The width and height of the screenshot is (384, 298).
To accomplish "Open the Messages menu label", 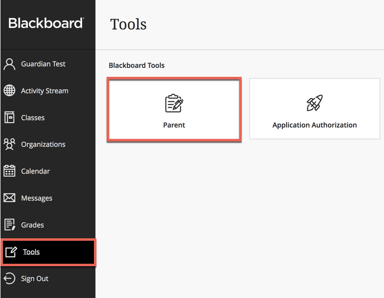I will (37, 198).
